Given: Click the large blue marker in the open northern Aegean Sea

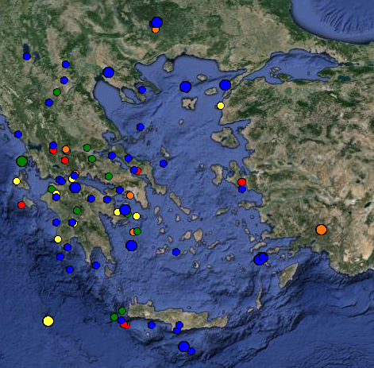Looking at the screenshot, I should [185, 87].
